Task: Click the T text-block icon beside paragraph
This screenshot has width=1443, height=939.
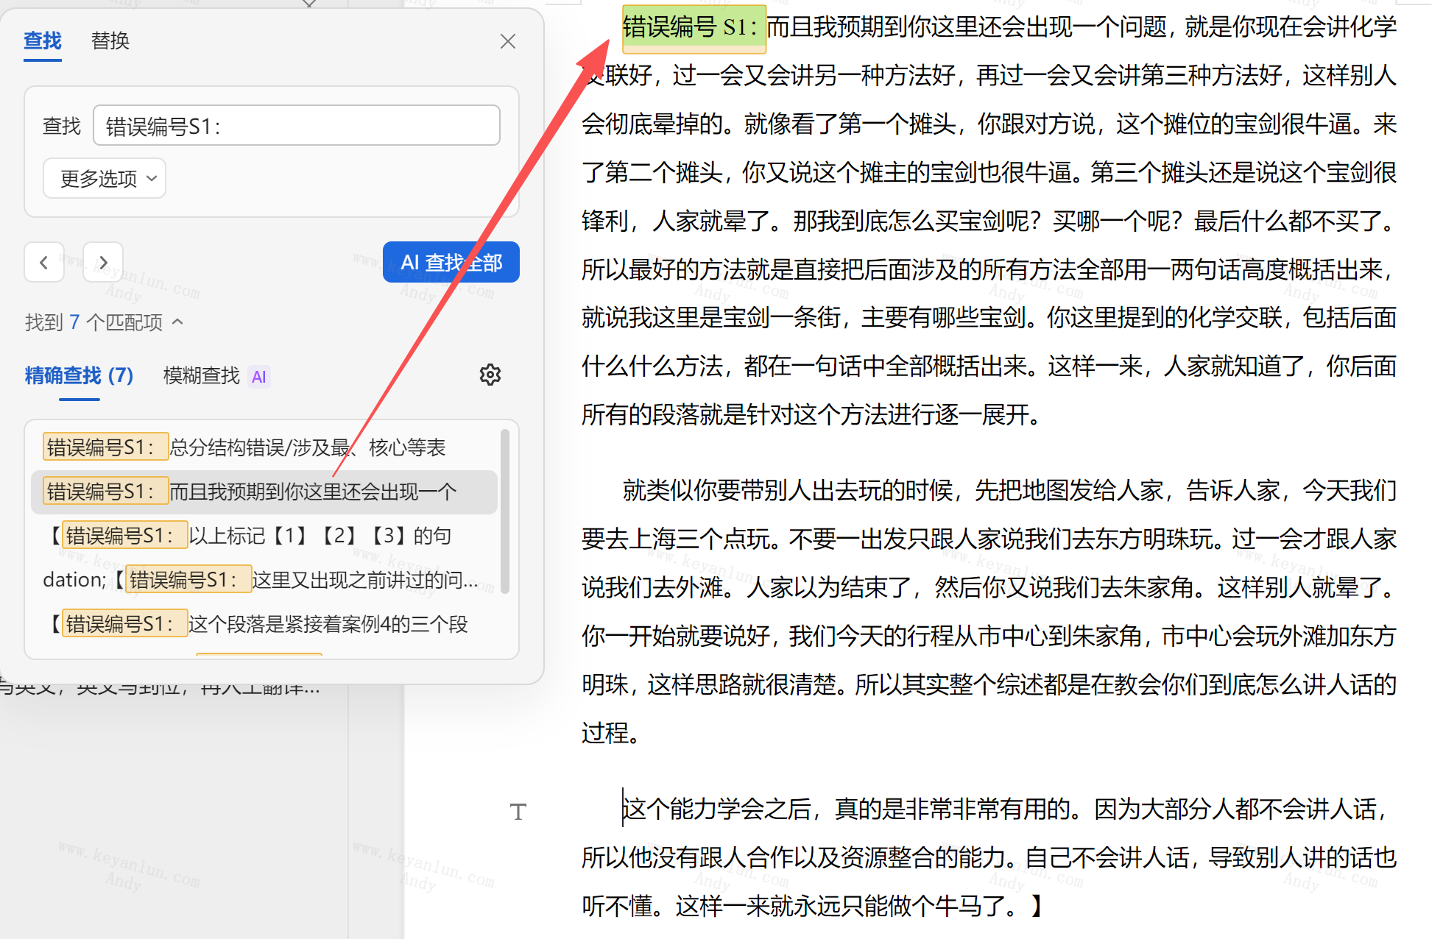Action: click(x=518, y=812)
